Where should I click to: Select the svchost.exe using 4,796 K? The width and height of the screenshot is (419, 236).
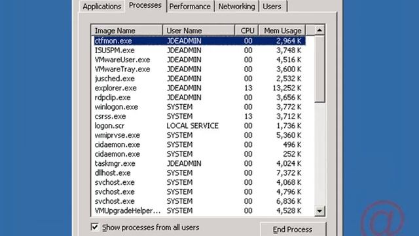[x=199, y=191]
